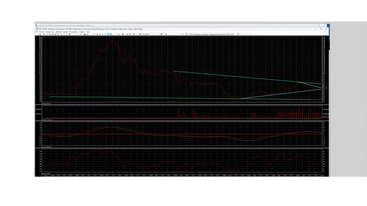This screenshot has width=367, height=206.
Task: Toggle the magnet snap tool
Action: [x=134, y=34]
